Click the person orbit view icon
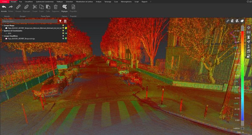Screen dimensions: 252x135 tap(249, 37)
